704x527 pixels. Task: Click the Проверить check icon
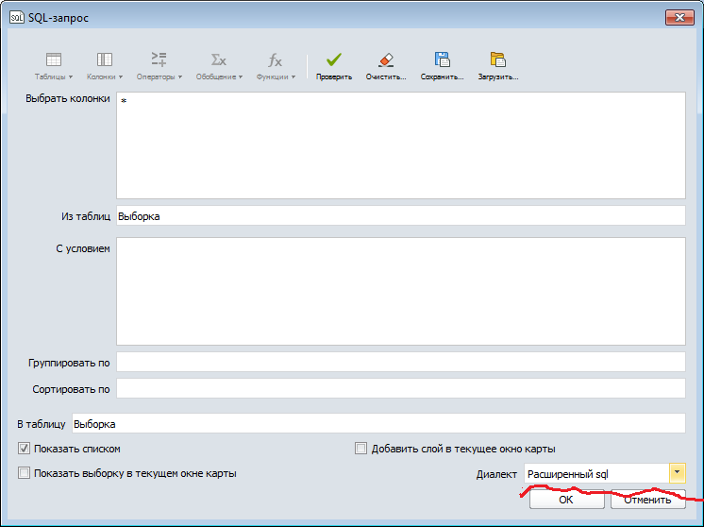point(334,59)
